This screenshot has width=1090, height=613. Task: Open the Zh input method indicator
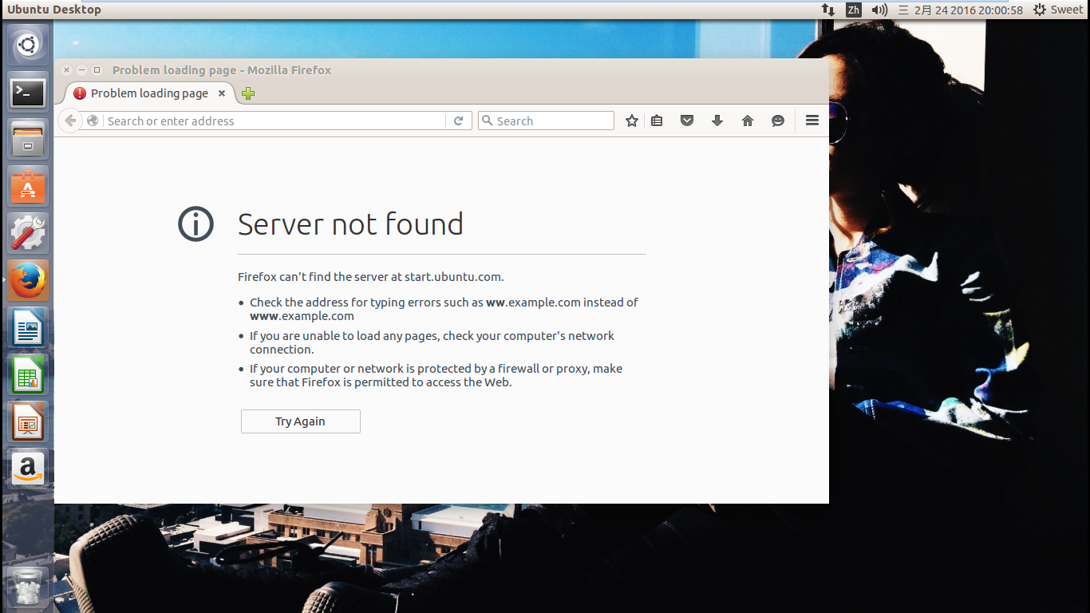[x=854, y=10]
